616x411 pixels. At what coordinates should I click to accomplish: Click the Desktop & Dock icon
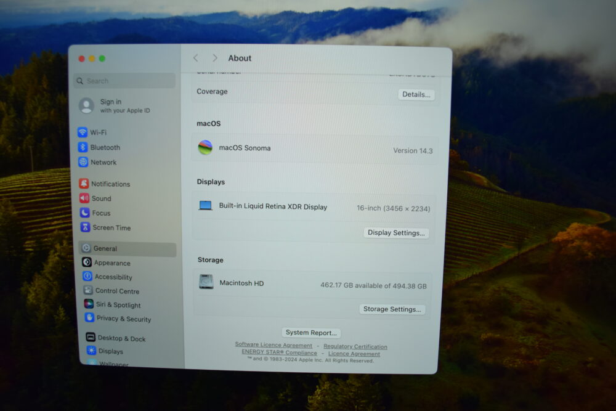tap(91, 337)
